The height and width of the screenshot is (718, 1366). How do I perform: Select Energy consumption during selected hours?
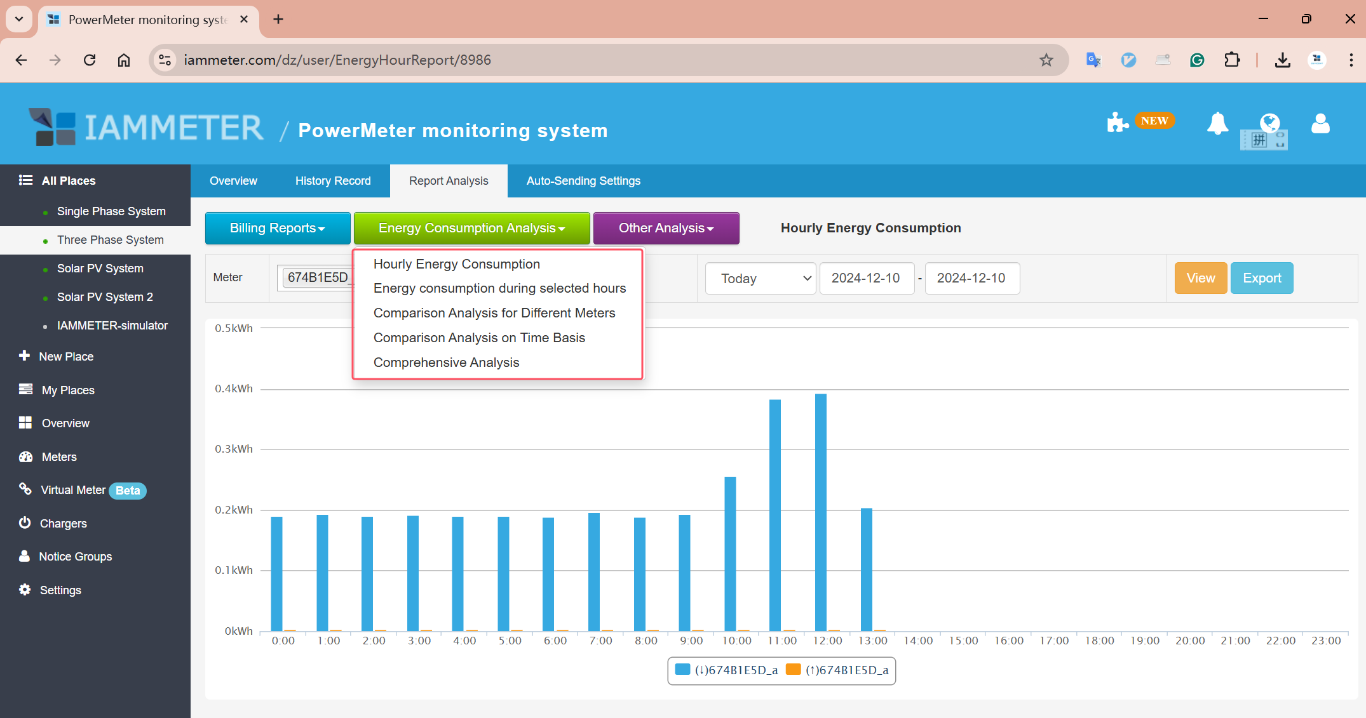[x=499, y=288]
